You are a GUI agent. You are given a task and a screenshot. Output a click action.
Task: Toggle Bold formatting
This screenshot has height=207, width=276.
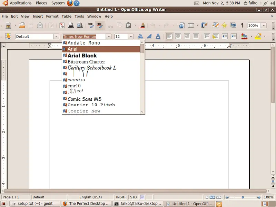[x=140, y=37]
